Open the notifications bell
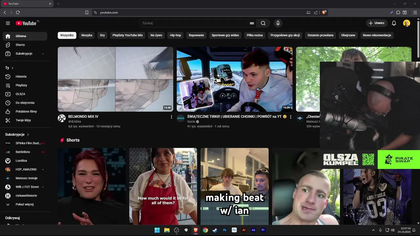The width and height of the screenshot is (420, 236). (394, 23)
